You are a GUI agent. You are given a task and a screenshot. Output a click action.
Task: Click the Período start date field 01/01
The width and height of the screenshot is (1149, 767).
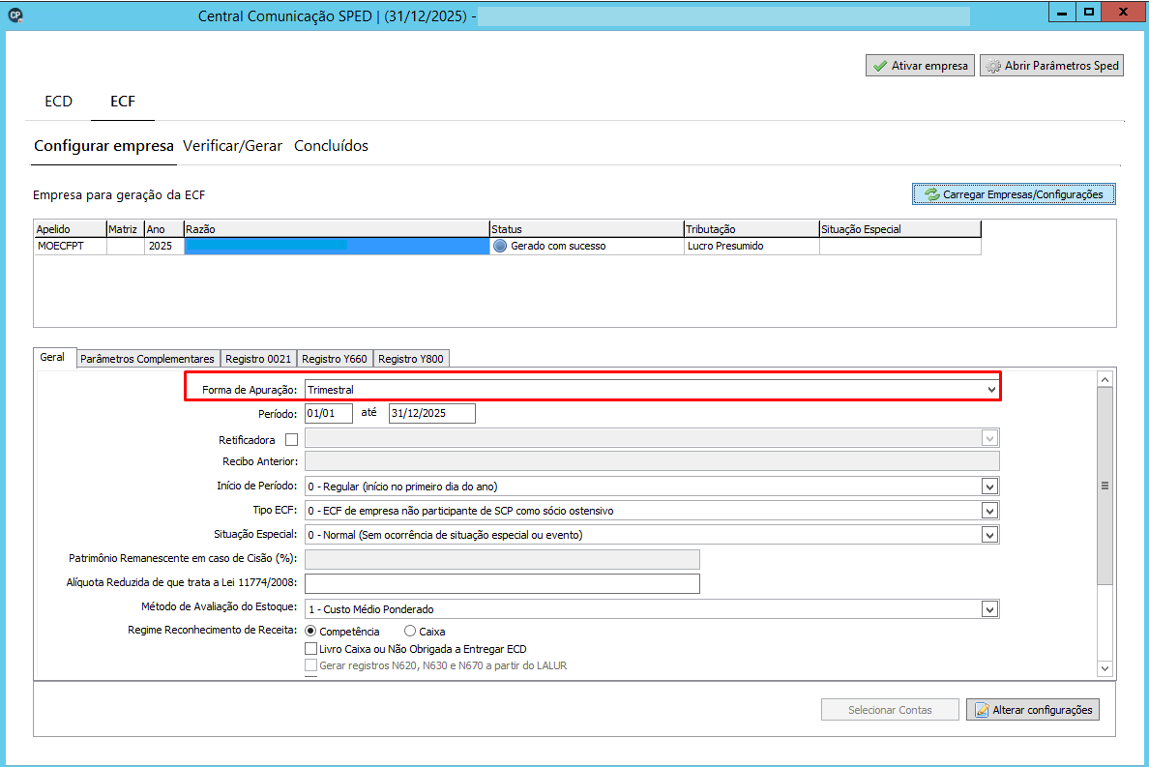pyautogui.click(x=328, y=413)
